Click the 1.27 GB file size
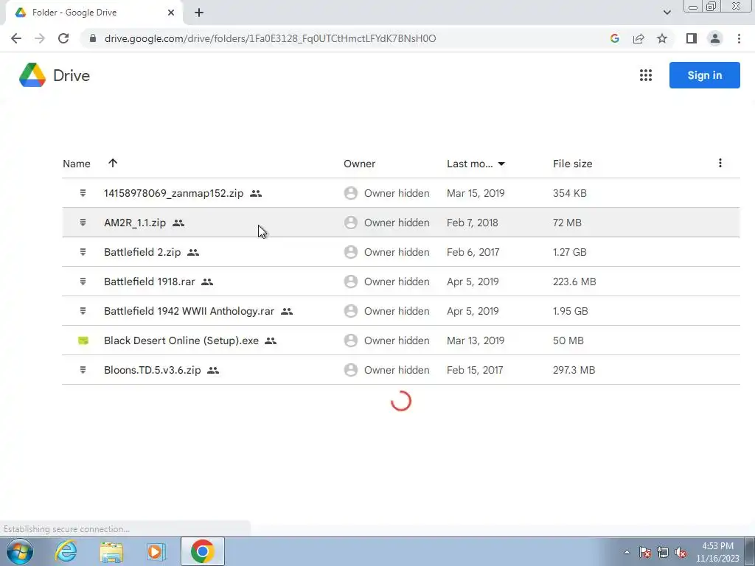 (x=570, y=252)
